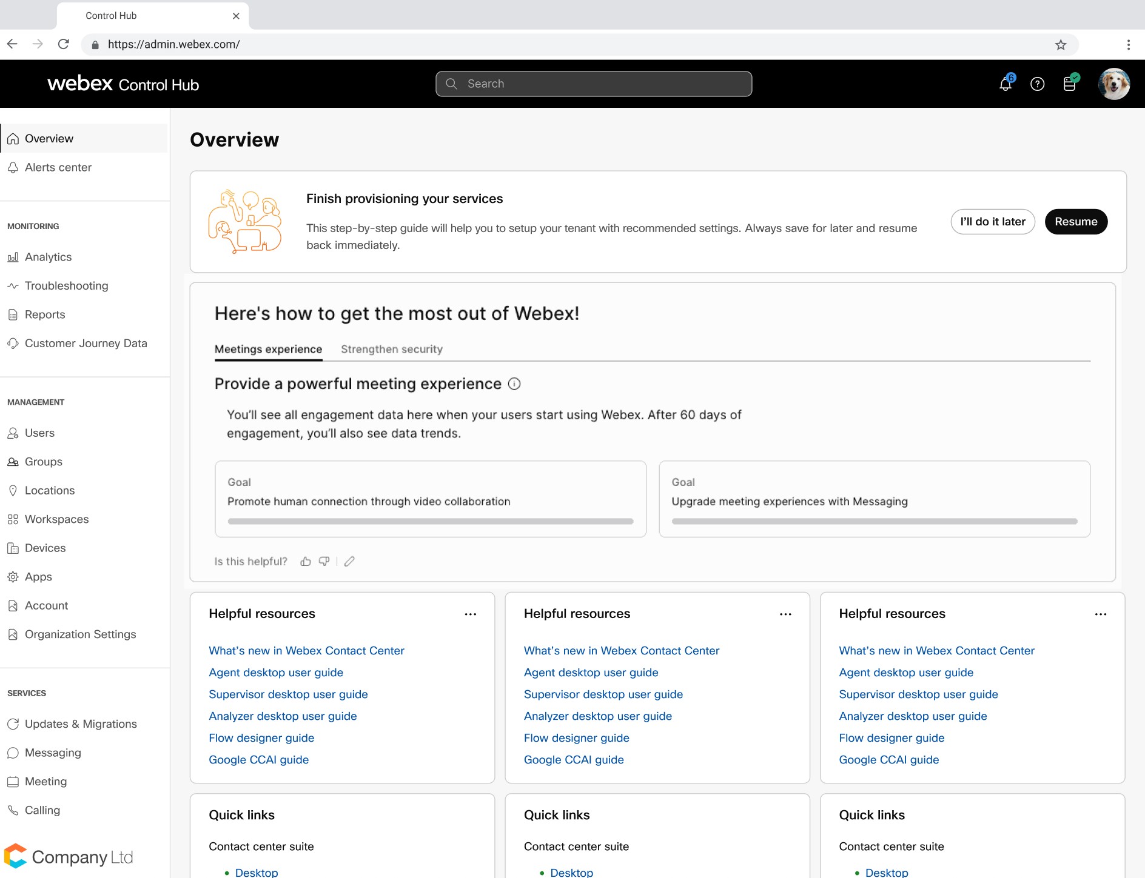Viewport: 1145px width, 878px height.
Task: Click the I'll do it later button
Action: click(x=993, y=222)
